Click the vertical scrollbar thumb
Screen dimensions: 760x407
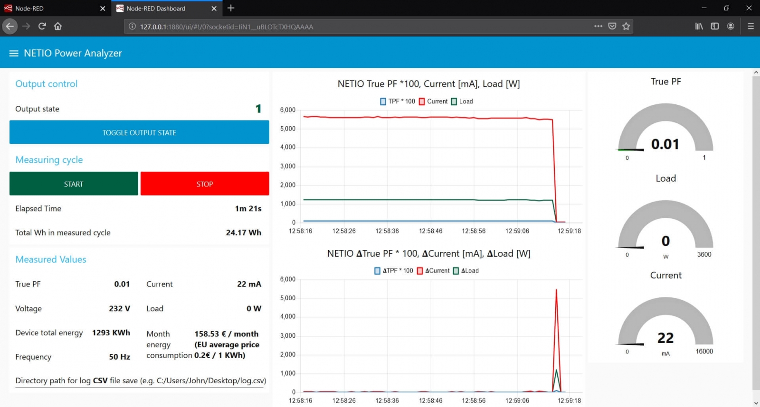click(x=756, y=232)
